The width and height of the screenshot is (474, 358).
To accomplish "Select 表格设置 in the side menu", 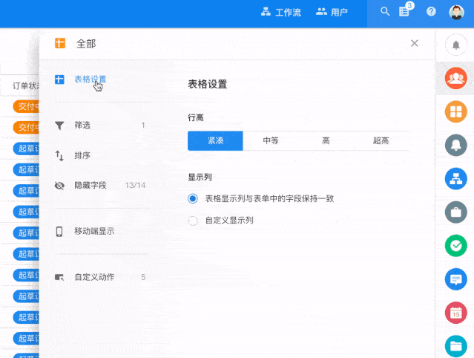I will pyautogui.click(x=90, y=79).
